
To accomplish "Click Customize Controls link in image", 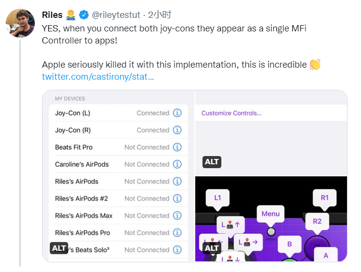I will pyautogui.click(x=231, y=113).
